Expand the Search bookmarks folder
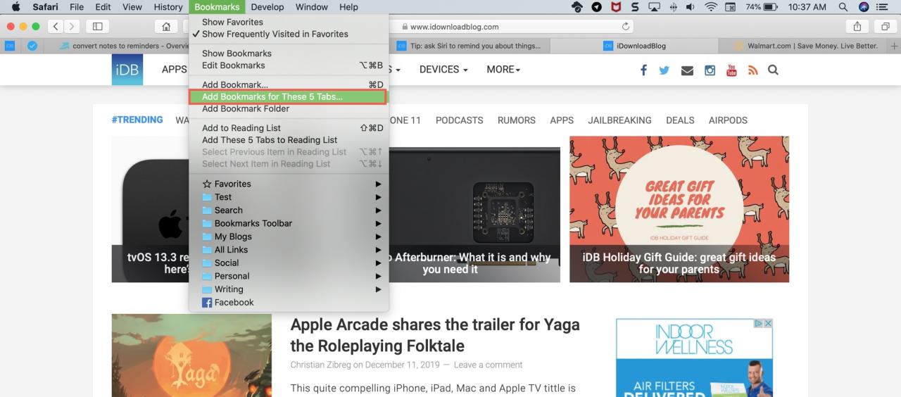901x397 pixels. pyautogui.click(x=289, y=210)
